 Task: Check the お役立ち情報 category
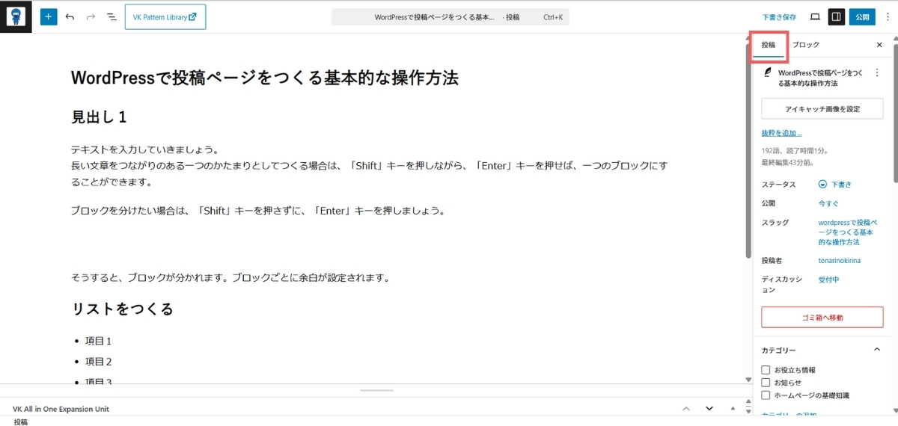766,370
